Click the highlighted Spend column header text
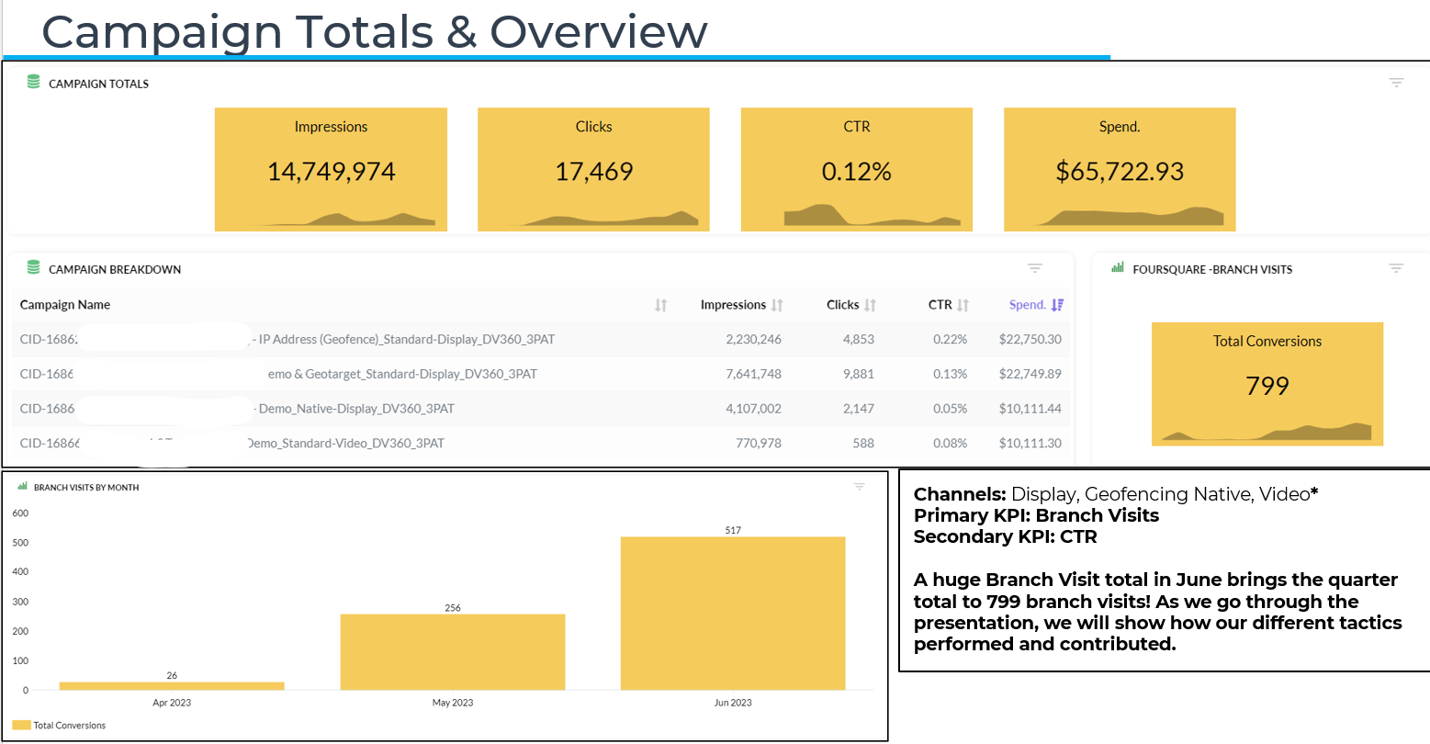 point(1028,305)
